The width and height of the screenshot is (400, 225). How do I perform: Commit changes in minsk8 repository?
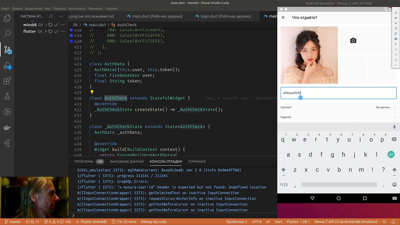pyautogui.click(x=57, y=25)
